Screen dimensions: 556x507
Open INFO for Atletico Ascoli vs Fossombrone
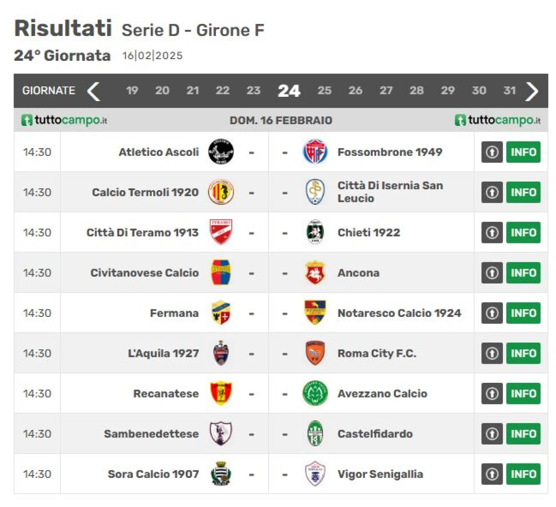[523, 152]
